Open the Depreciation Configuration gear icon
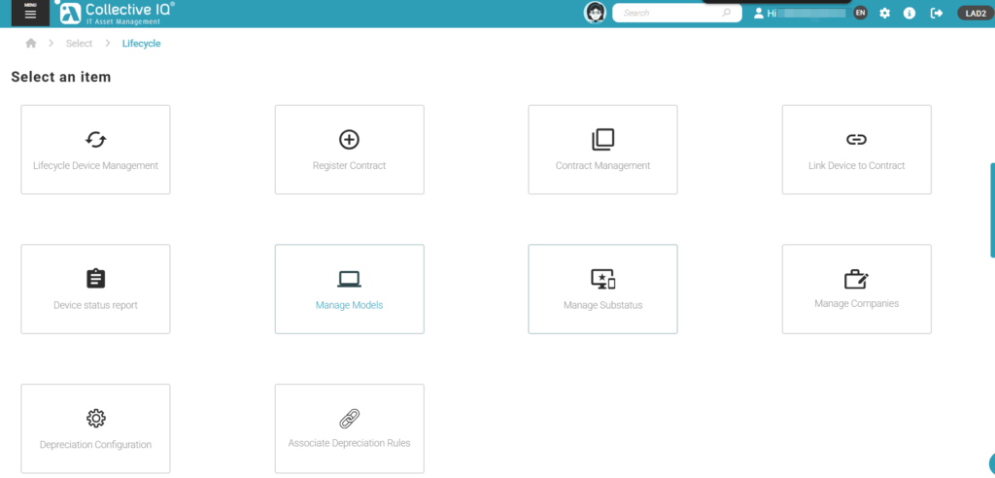 click(x=95, y=419)
